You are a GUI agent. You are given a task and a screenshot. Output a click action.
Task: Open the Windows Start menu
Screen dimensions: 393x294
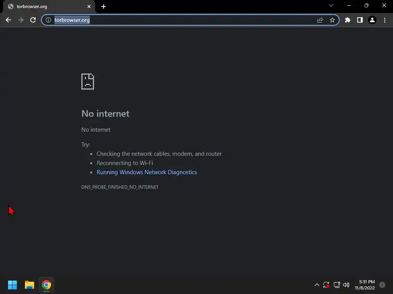tap(12, 285)
